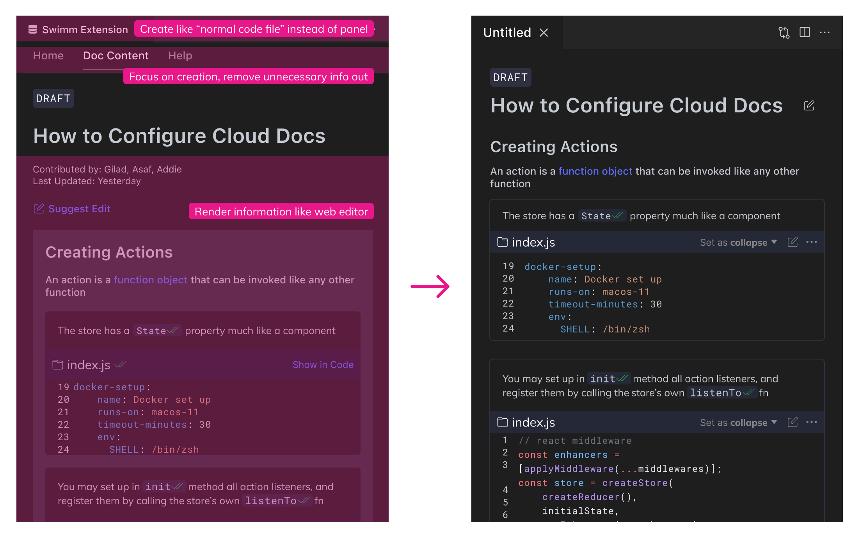Open source control compare icon in editor toolbar
This screenshot has width=860, height=544.
784,32
